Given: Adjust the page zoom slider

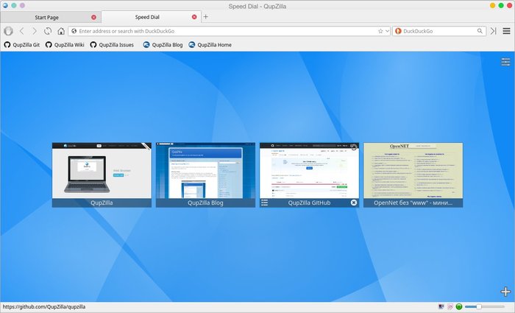Looking at the screenshot, I should (484, 307).
